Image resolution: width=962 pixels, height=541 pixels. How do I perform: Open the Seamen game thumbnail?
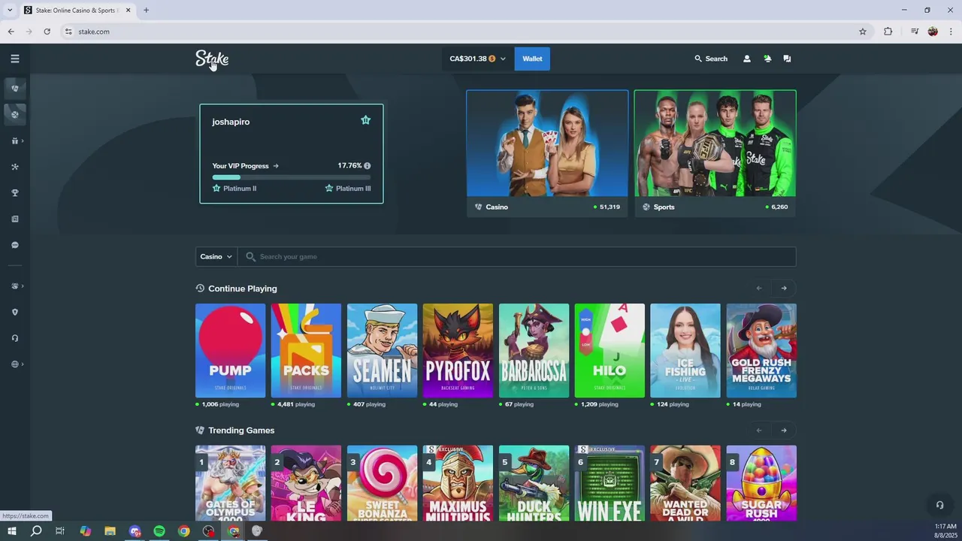pyautogui.click(x=382, y=350)
